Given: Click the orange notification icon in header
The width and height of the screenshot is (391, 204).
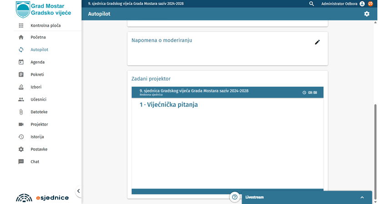Looking at the screenshot, I should [x=371, y=4].
